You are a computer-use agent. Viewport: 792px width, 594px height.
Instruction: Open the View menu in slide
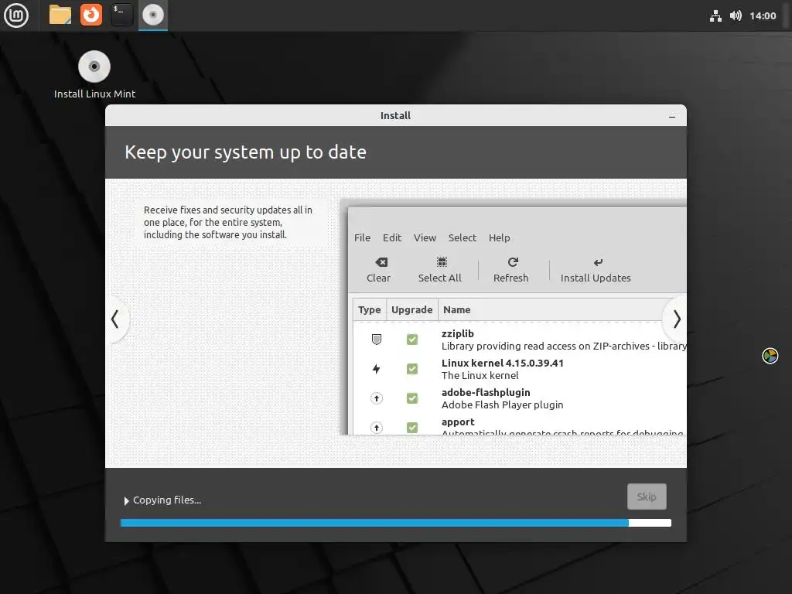(425, 237)
